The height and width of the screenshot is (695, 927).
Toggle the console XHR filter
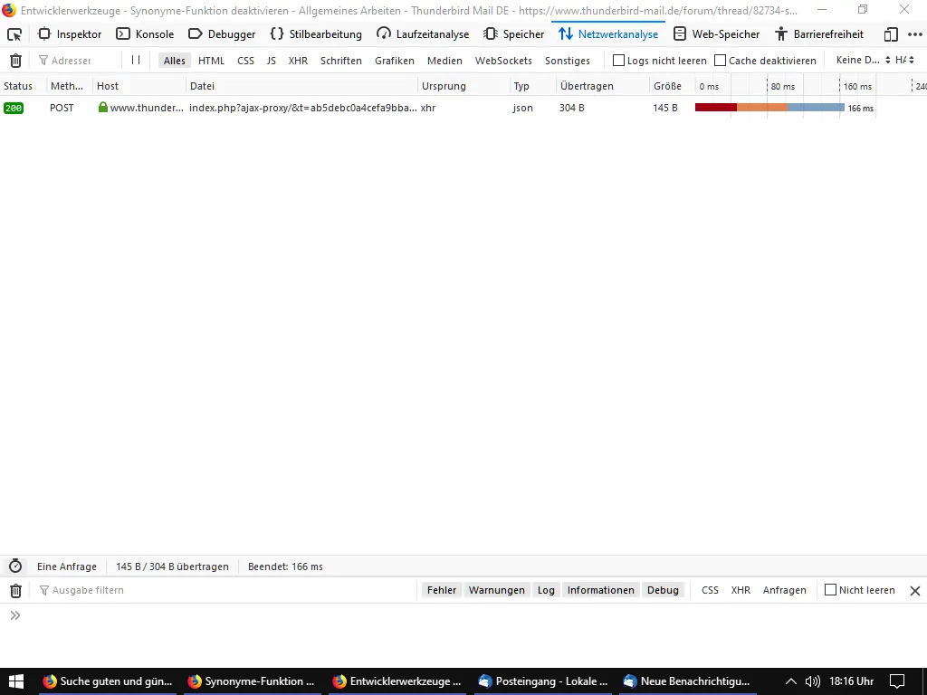[x=741, y=590]
